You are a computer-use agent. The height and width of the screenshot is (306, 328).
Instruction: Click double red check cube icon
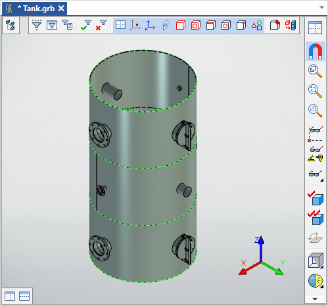point(316,217)
